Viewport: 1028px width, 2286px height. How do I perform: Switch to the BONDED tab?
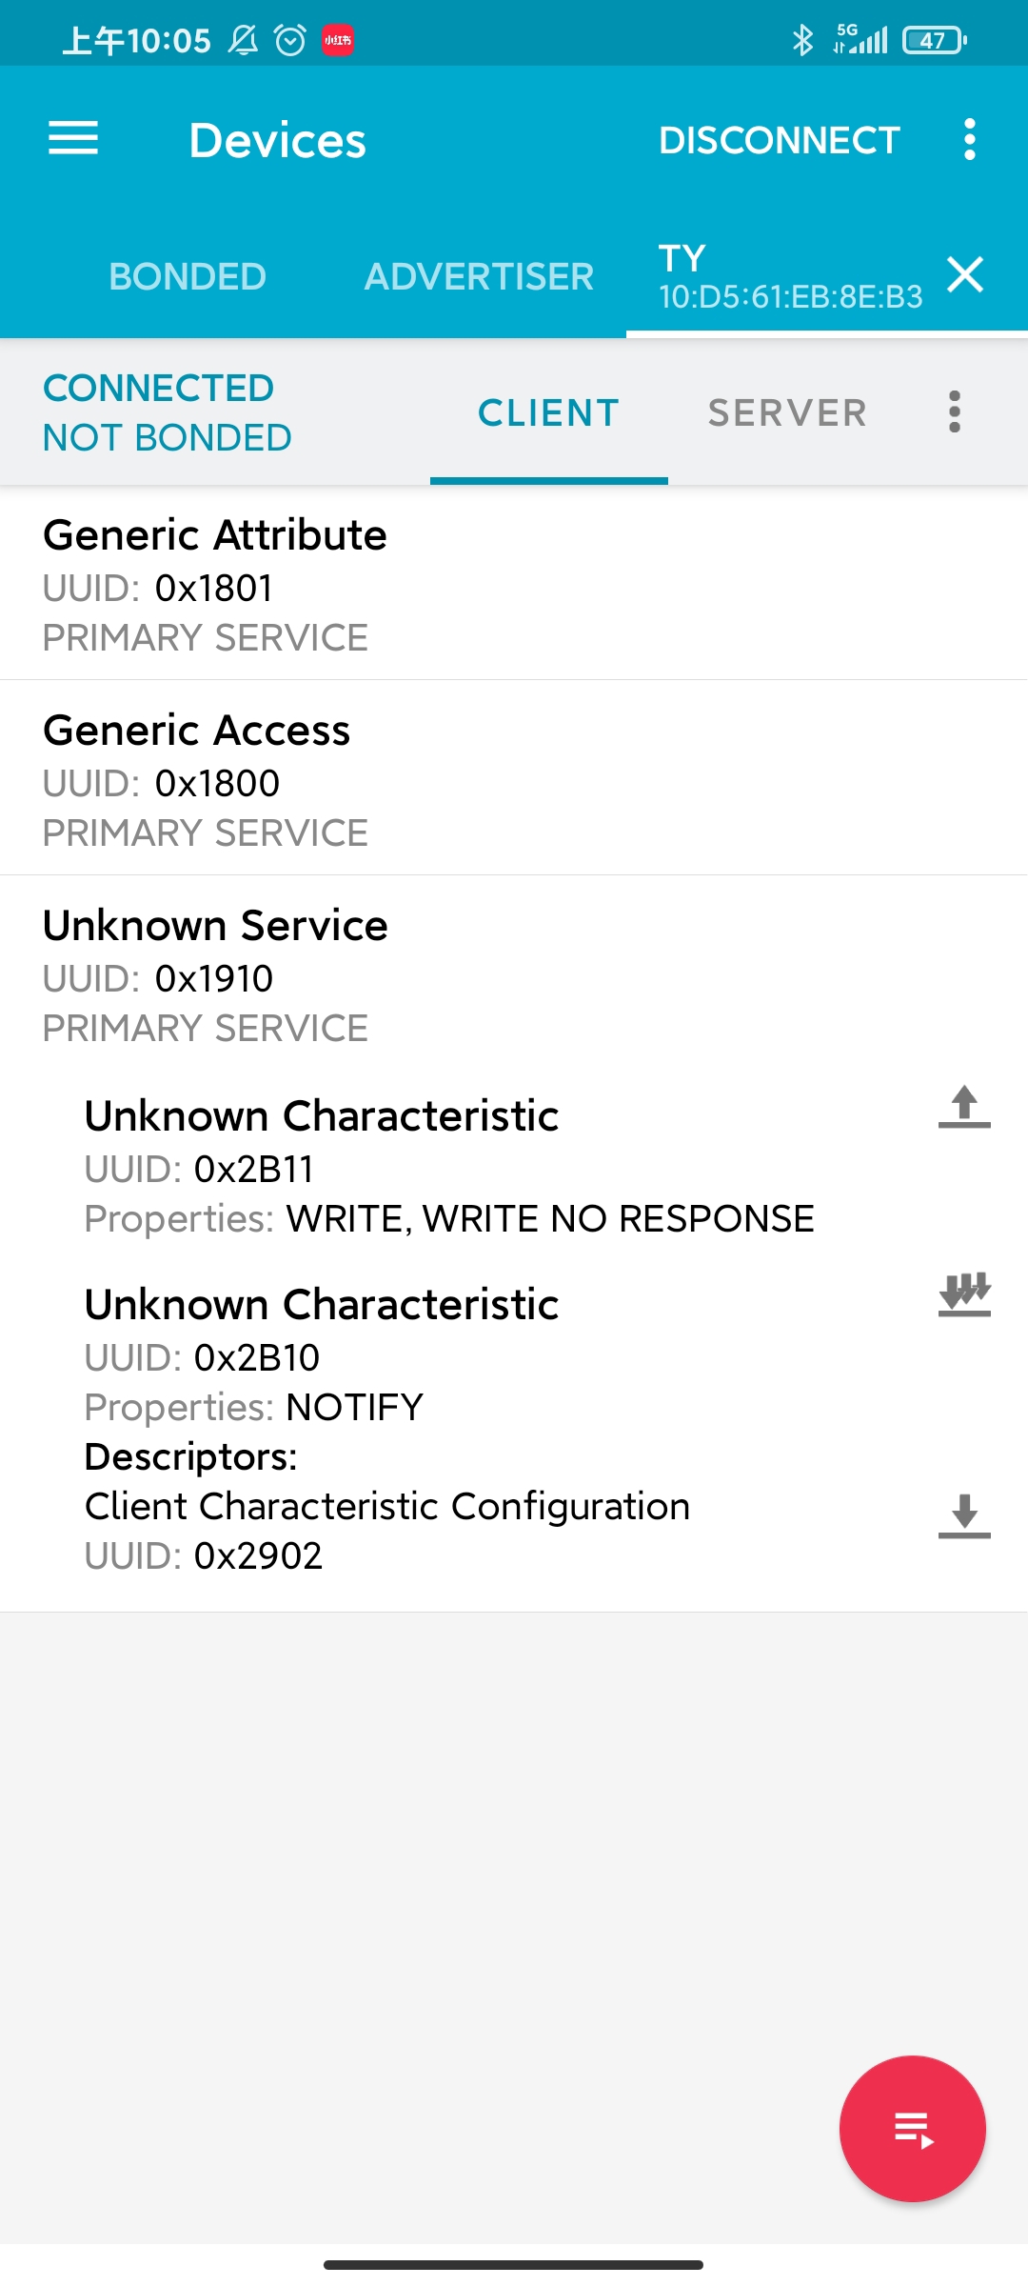188,276
